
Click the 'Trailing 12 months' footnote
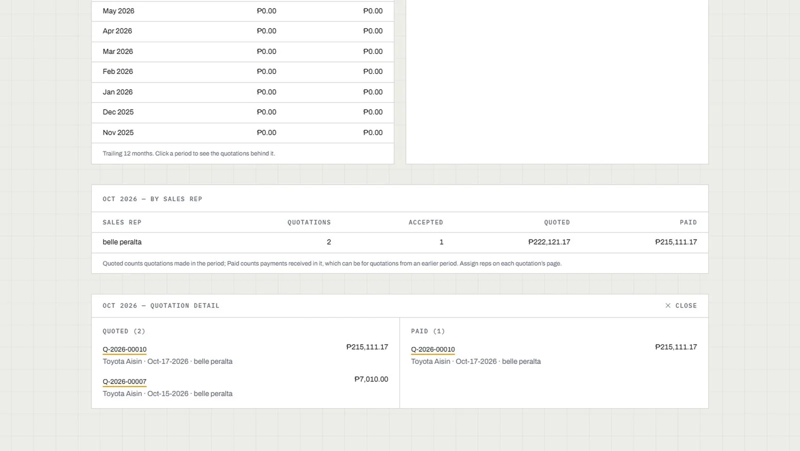189,153
